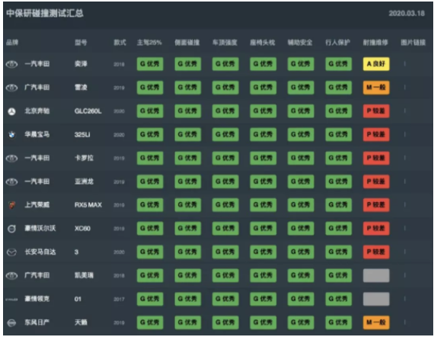This screenshot has width=434, height=337.
Task: Click gray empty badge in 凯美瑞 row
Action: coord(376,275)
